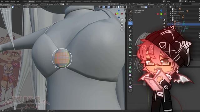Viewport: 200px width, 112px height.
Task: Open Global transform orientation dropdown
Action: pyautogui.click(x=51, y=4)
